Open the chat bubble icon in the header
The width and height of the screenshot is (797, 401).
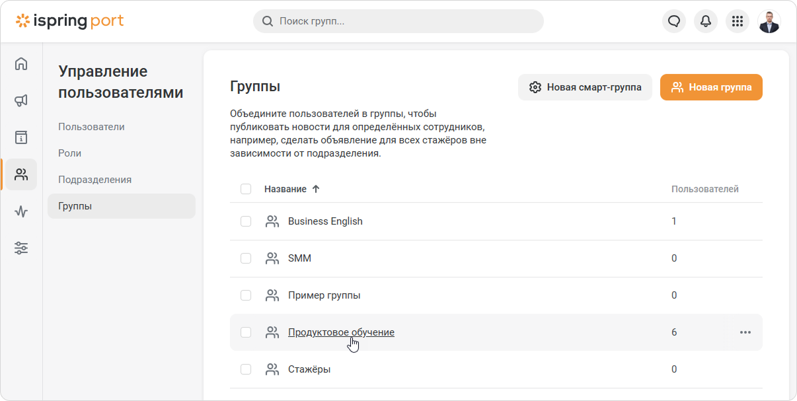pyautogui.click(x=674, y=21)
